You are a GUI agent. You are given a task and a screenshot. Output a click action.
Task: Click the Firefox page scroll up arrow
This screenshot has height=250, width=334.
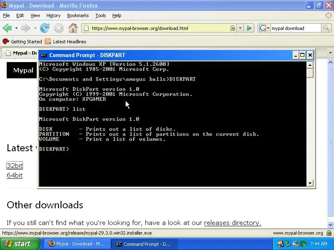pyautogui.click(x=330, y=62)
